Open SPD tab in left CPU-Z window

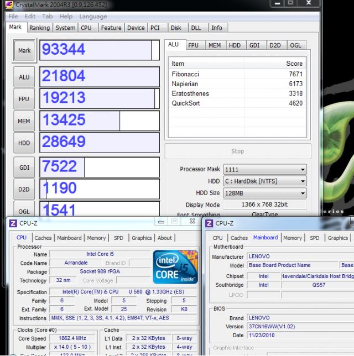pyautogui.click(x=118, y=238)
